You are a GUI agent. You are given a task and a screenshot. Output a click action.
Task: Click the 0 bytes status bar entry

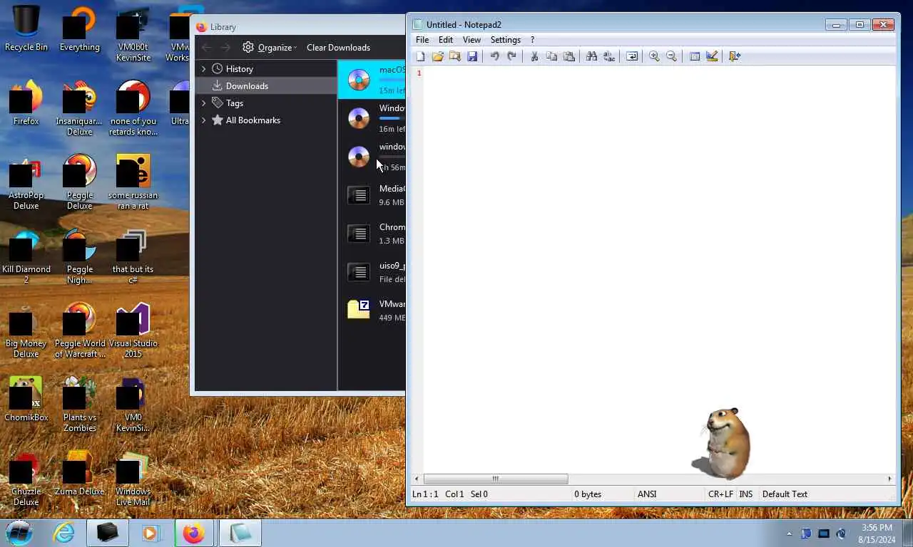(588, 494)
